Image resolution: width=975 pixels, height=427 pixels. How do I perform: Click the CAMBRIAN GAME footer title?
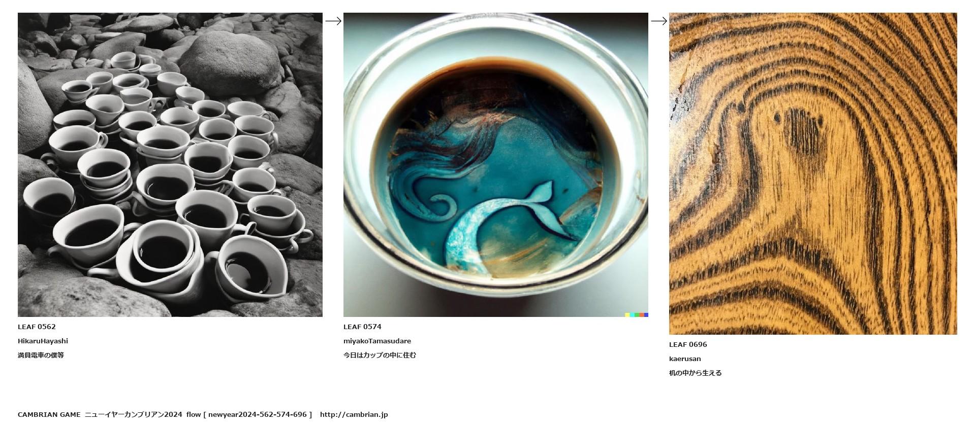[49, 414]
